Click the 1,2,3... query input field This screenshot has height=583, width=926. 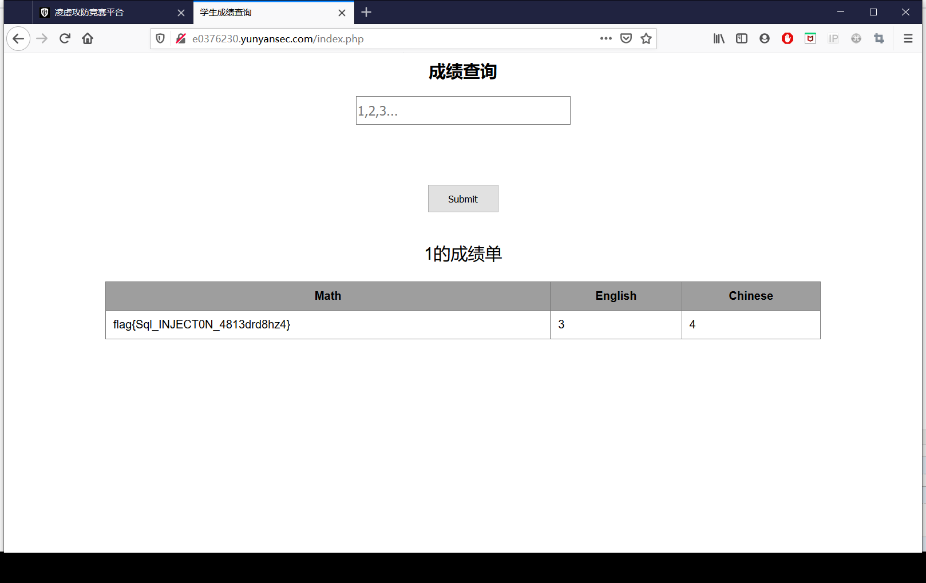(463, 110)
